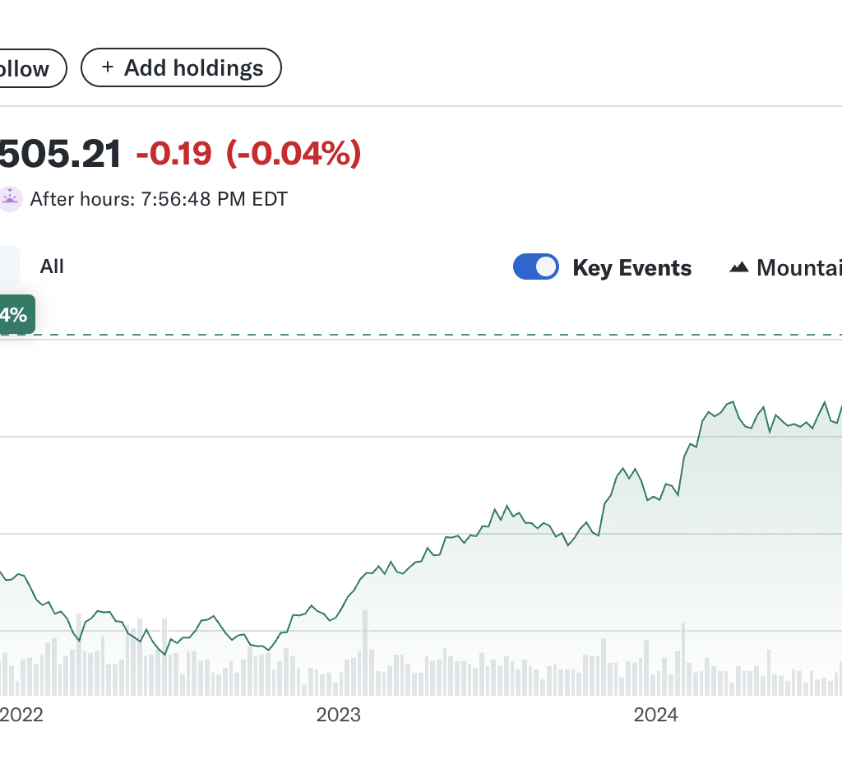The width and height of the screenshot is (842, 760).
Task: Click the after-hours sunset icon
Action: [10, 198]
